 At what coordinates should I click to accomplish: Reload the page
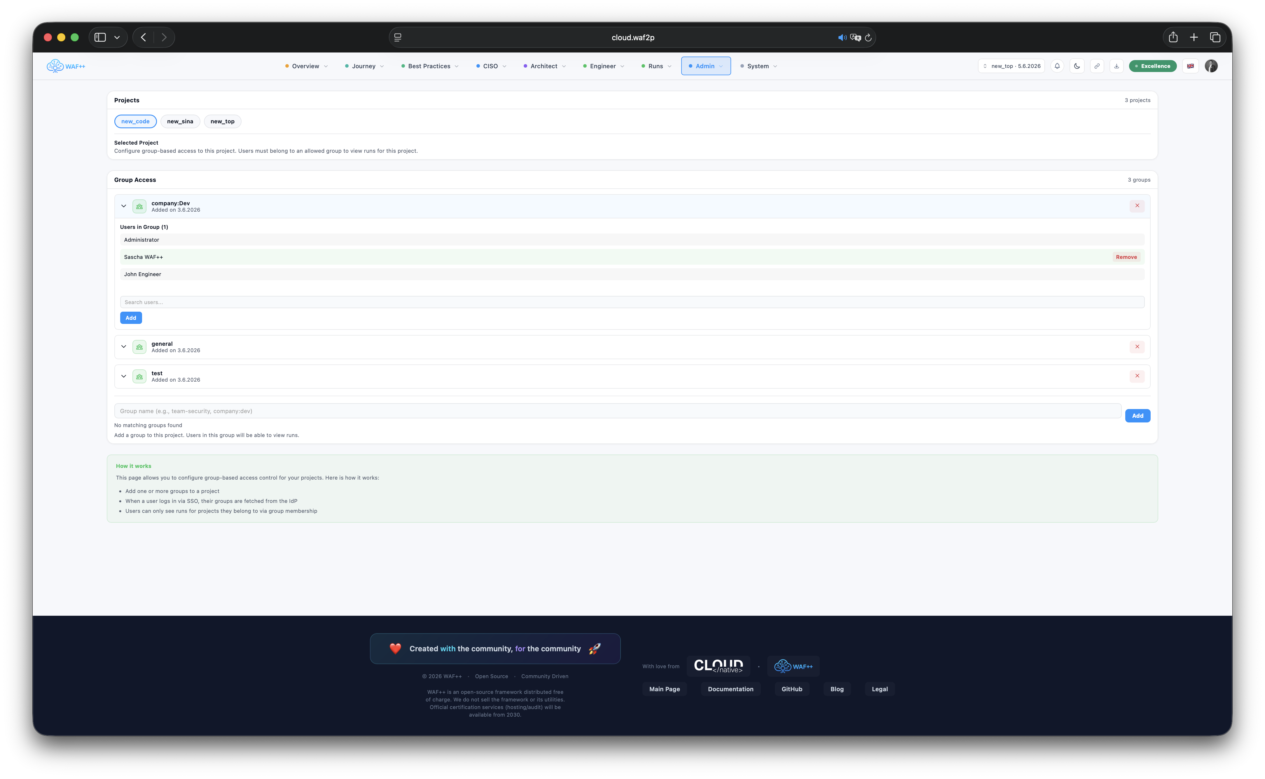[868, 37]
